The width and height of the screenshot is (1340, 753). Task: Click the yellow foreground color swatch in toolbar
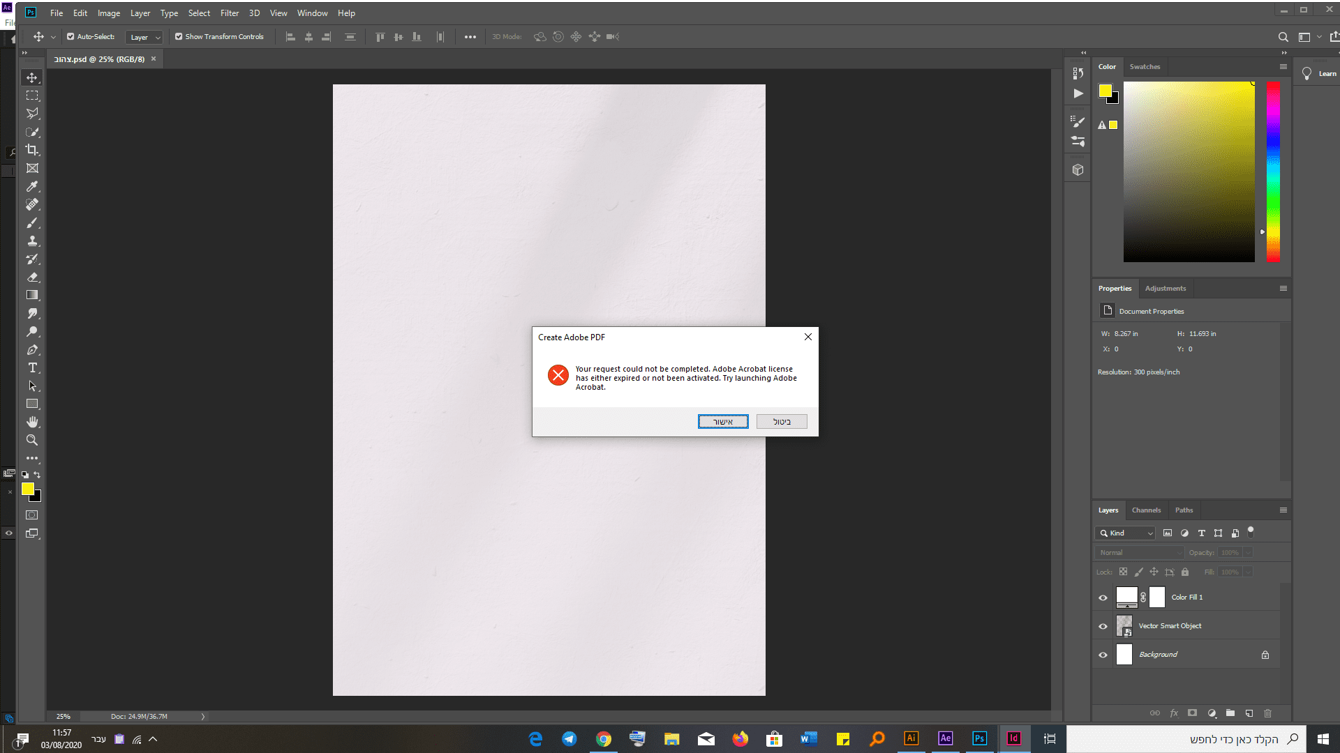pyautogui.click(x=28, y=489)
